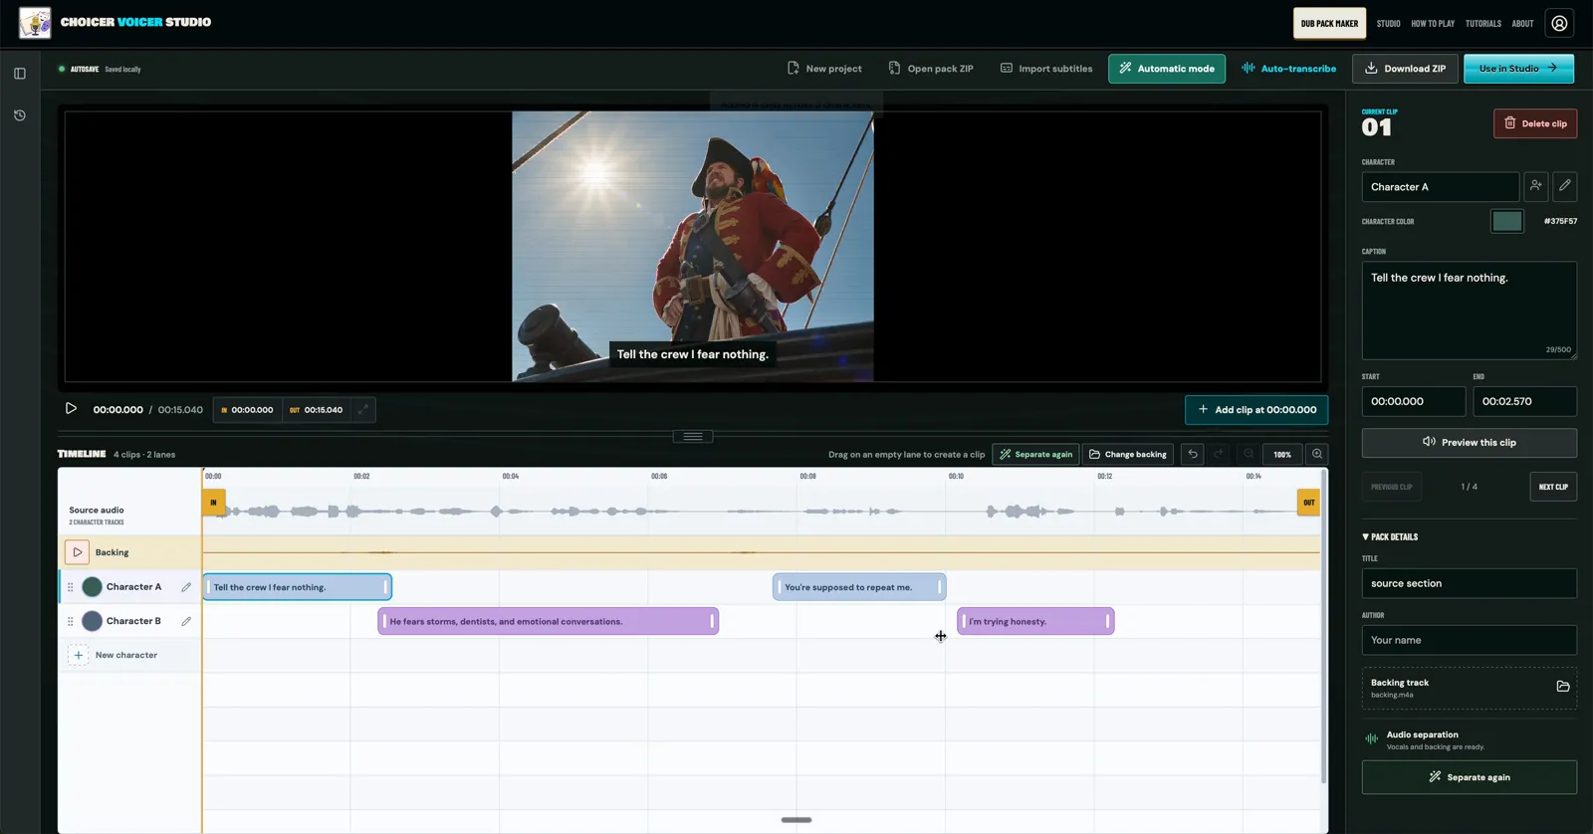Open Dub Pack Maker tab
The width and height of the screenshot is (1593, 834).
1329,23
